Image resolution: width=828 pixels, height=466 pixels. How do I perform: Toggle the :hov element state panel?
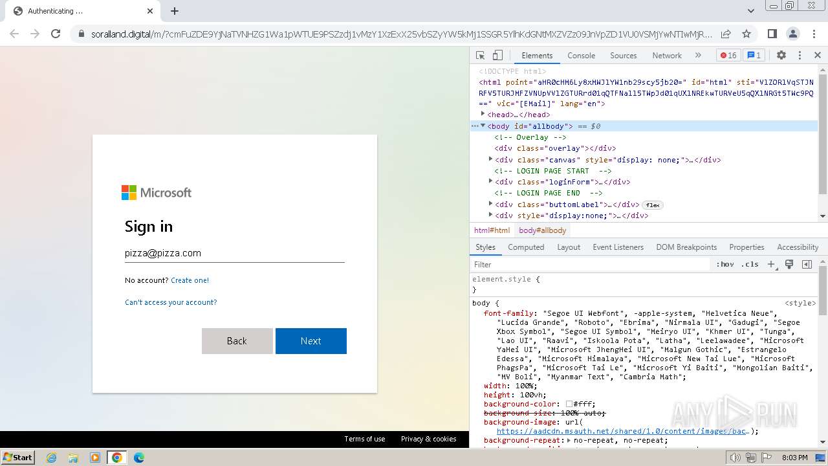coord(725,265)
